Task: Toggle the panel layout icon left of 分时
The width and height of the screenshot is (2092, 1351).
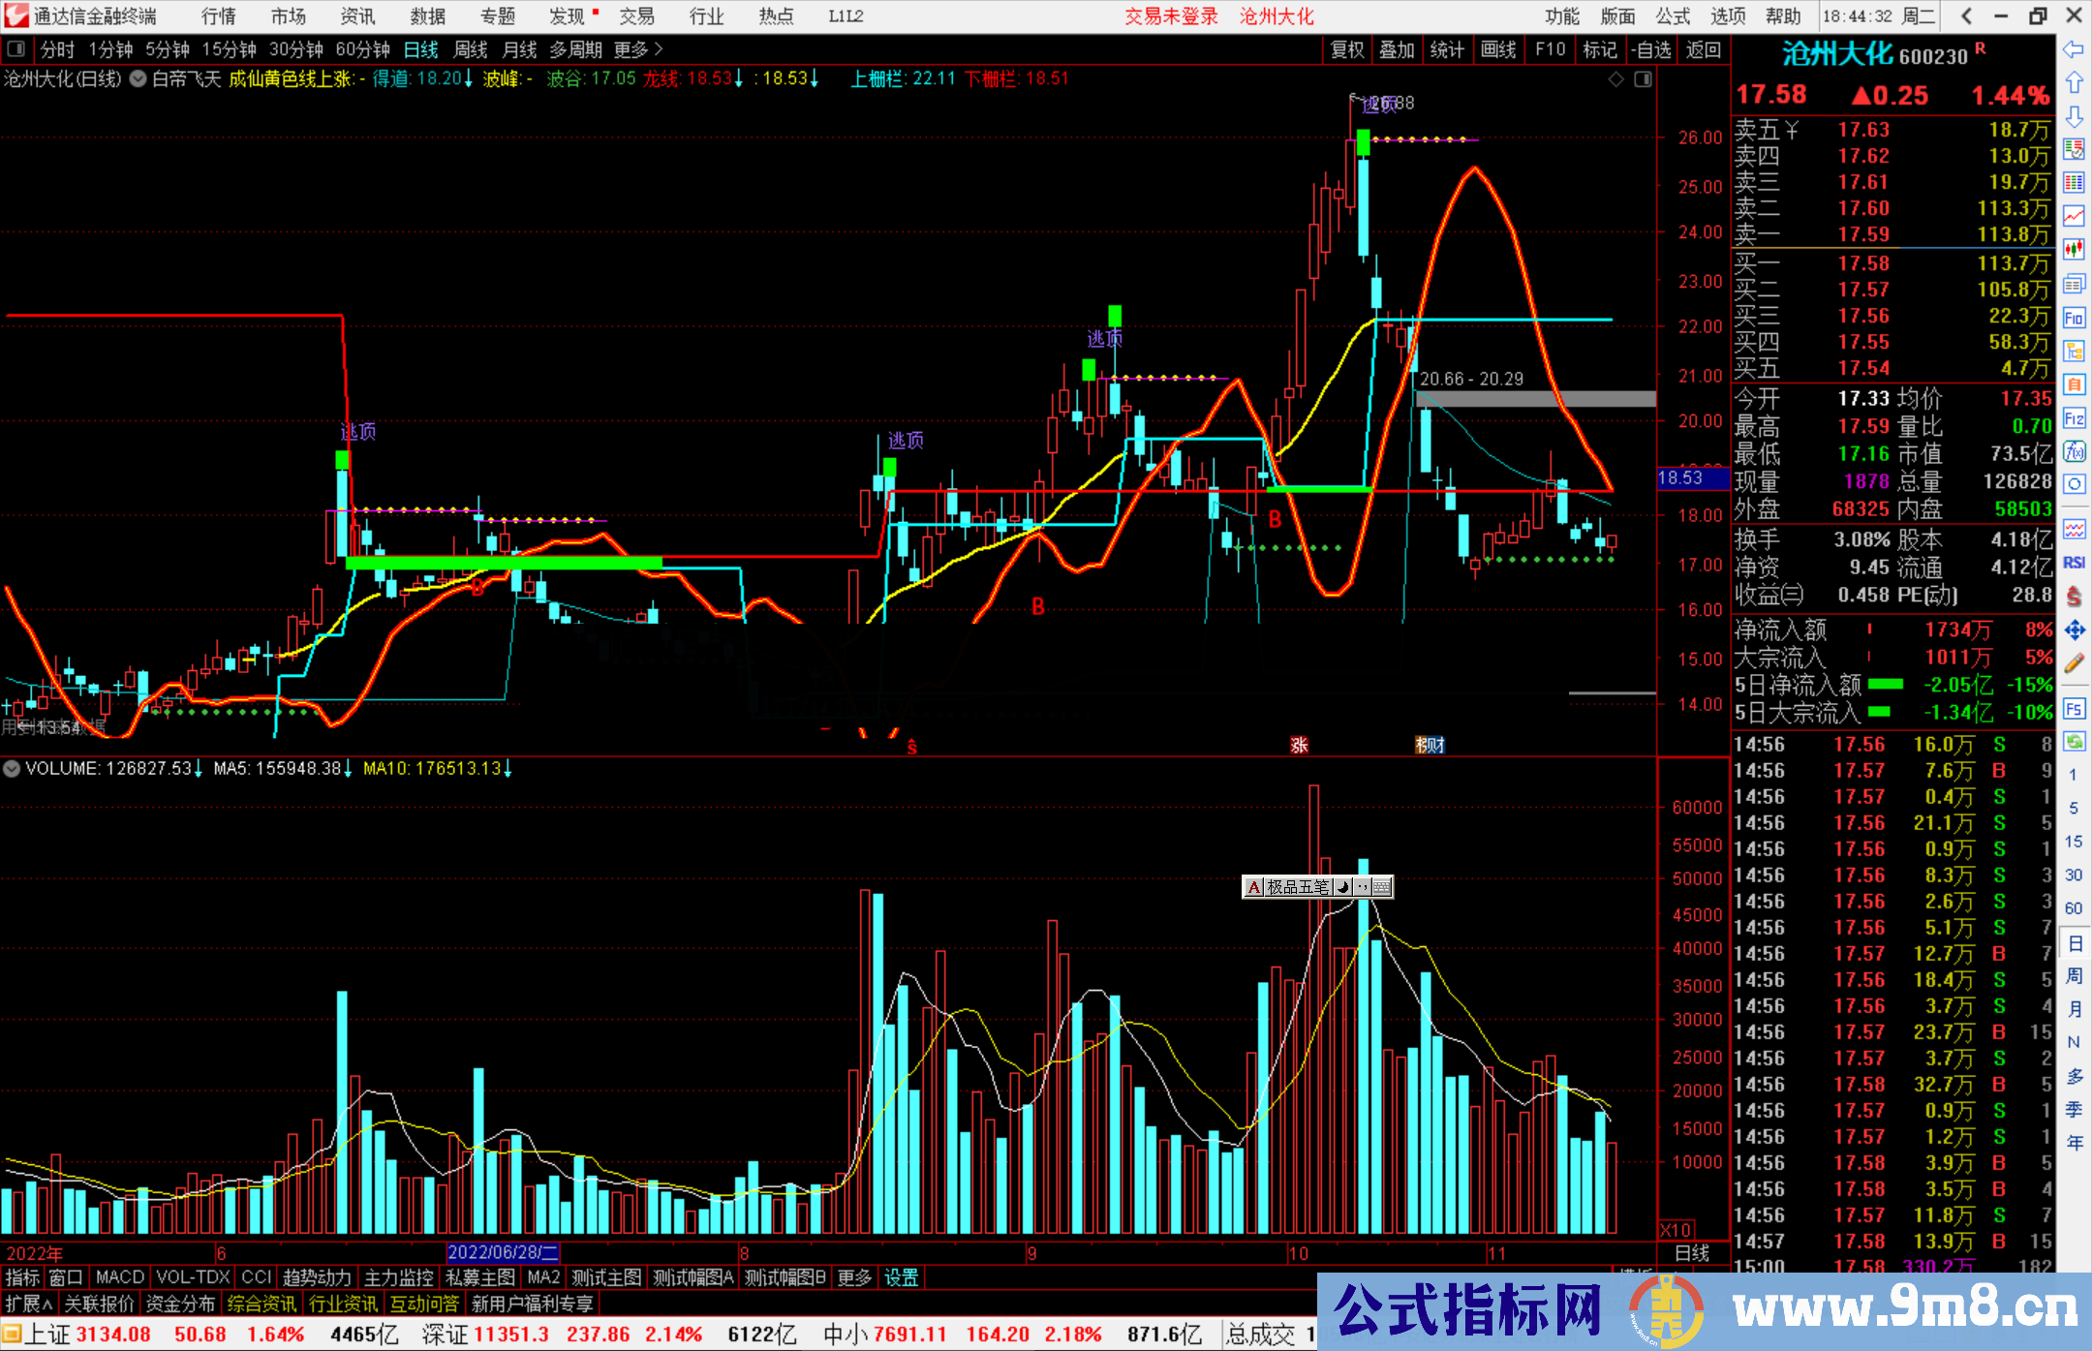Action: pyautogui.click(x=16, y=49)
